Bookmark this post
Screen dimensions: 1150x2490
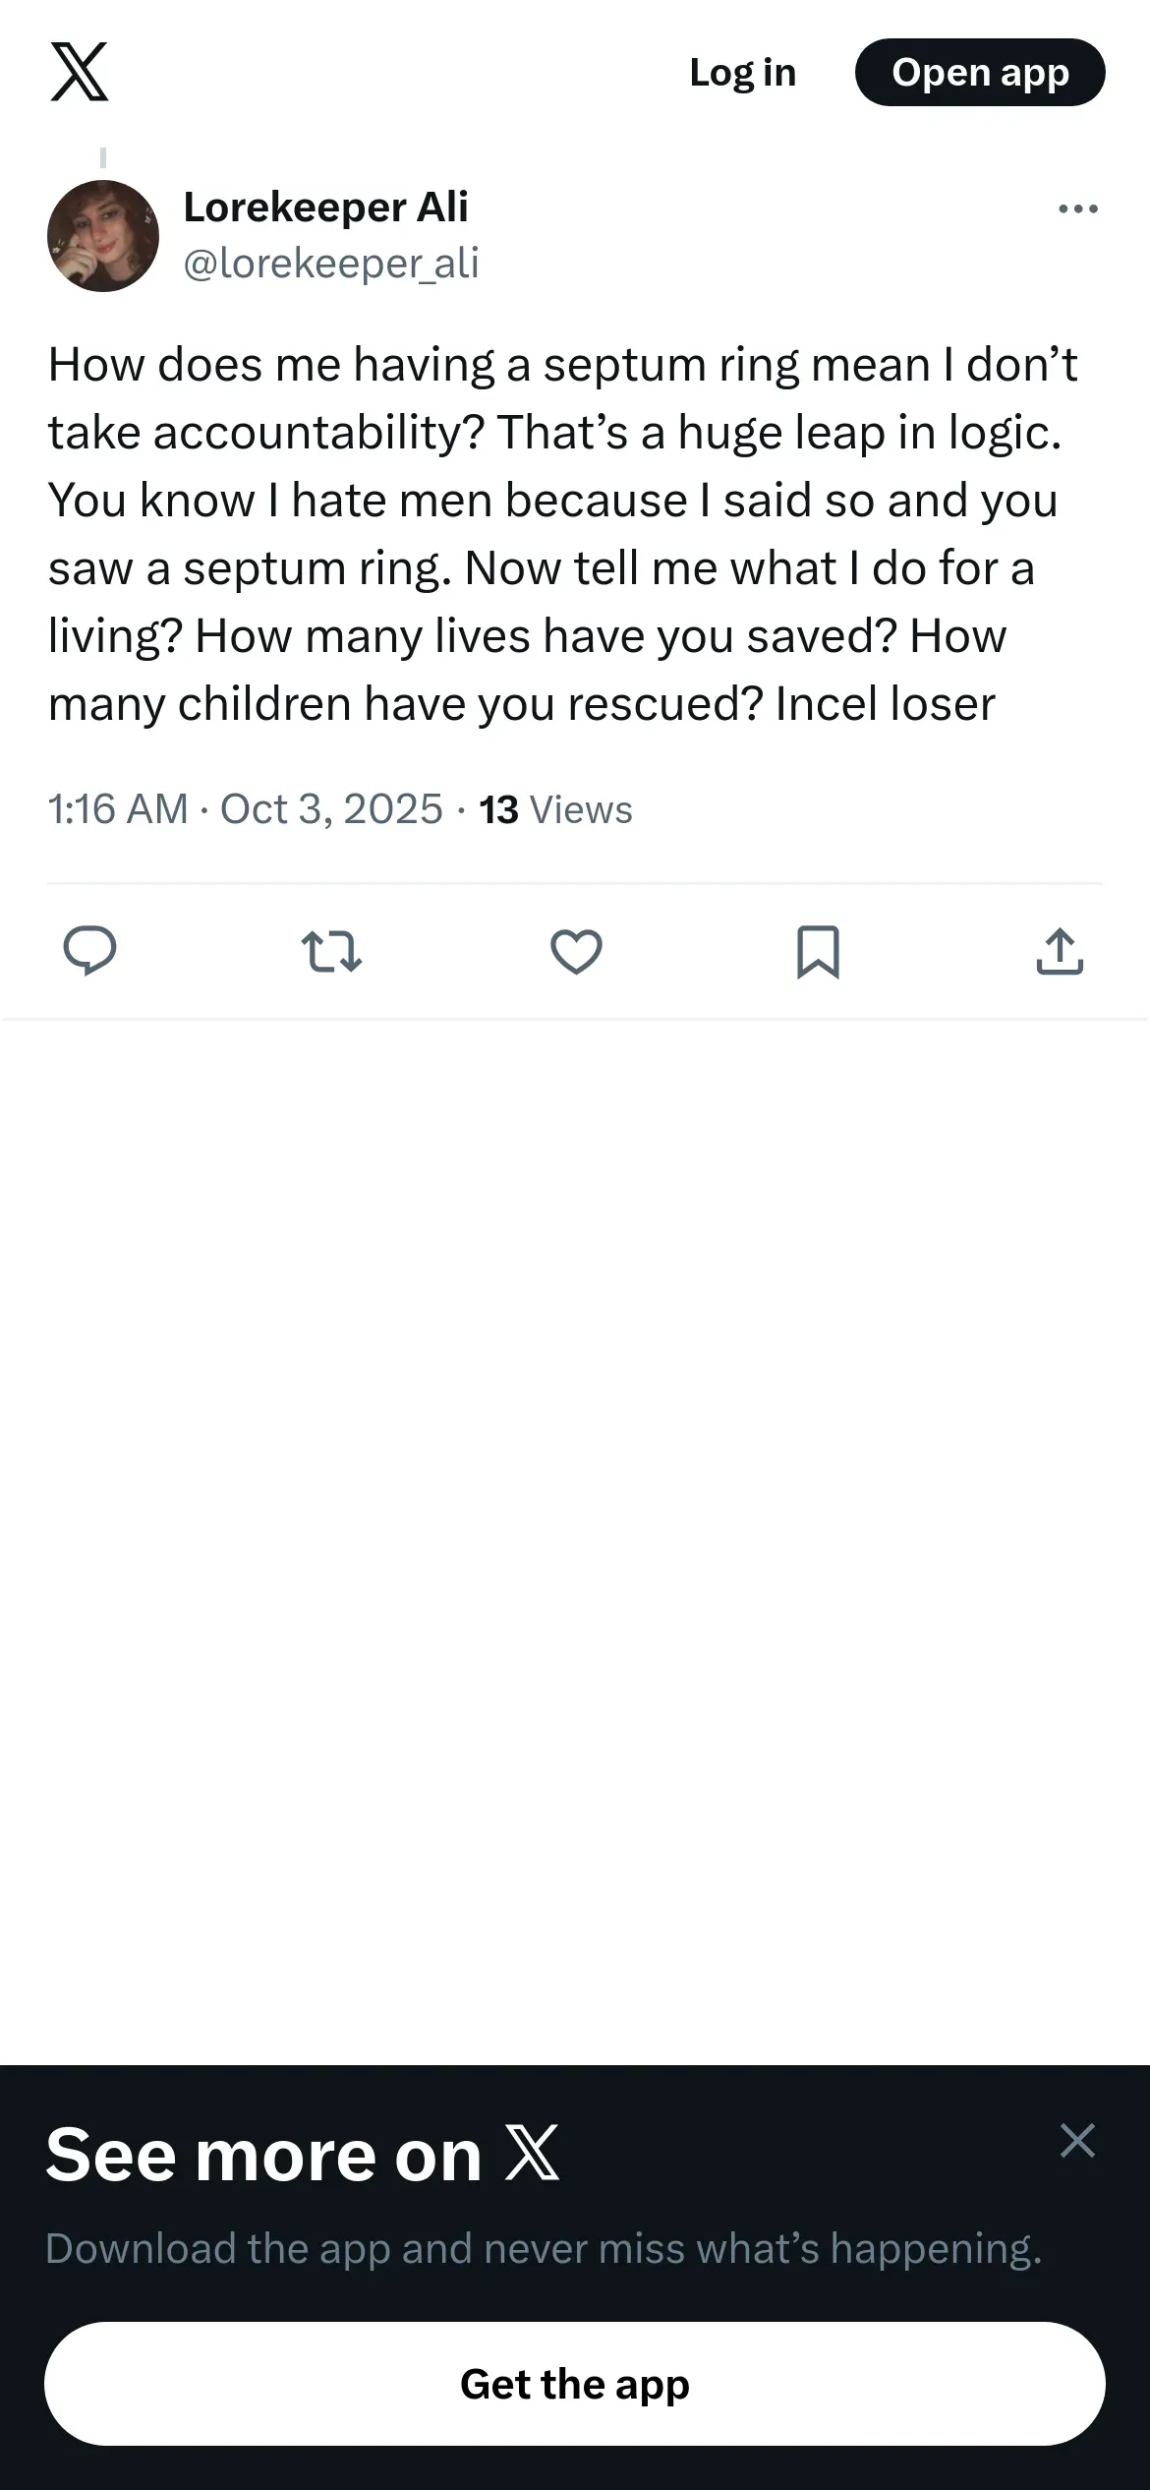818,951
